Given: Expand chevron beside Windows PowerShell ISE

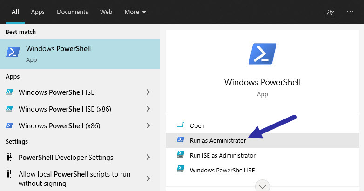Looking at the screenshot, I should coord(148,92).
